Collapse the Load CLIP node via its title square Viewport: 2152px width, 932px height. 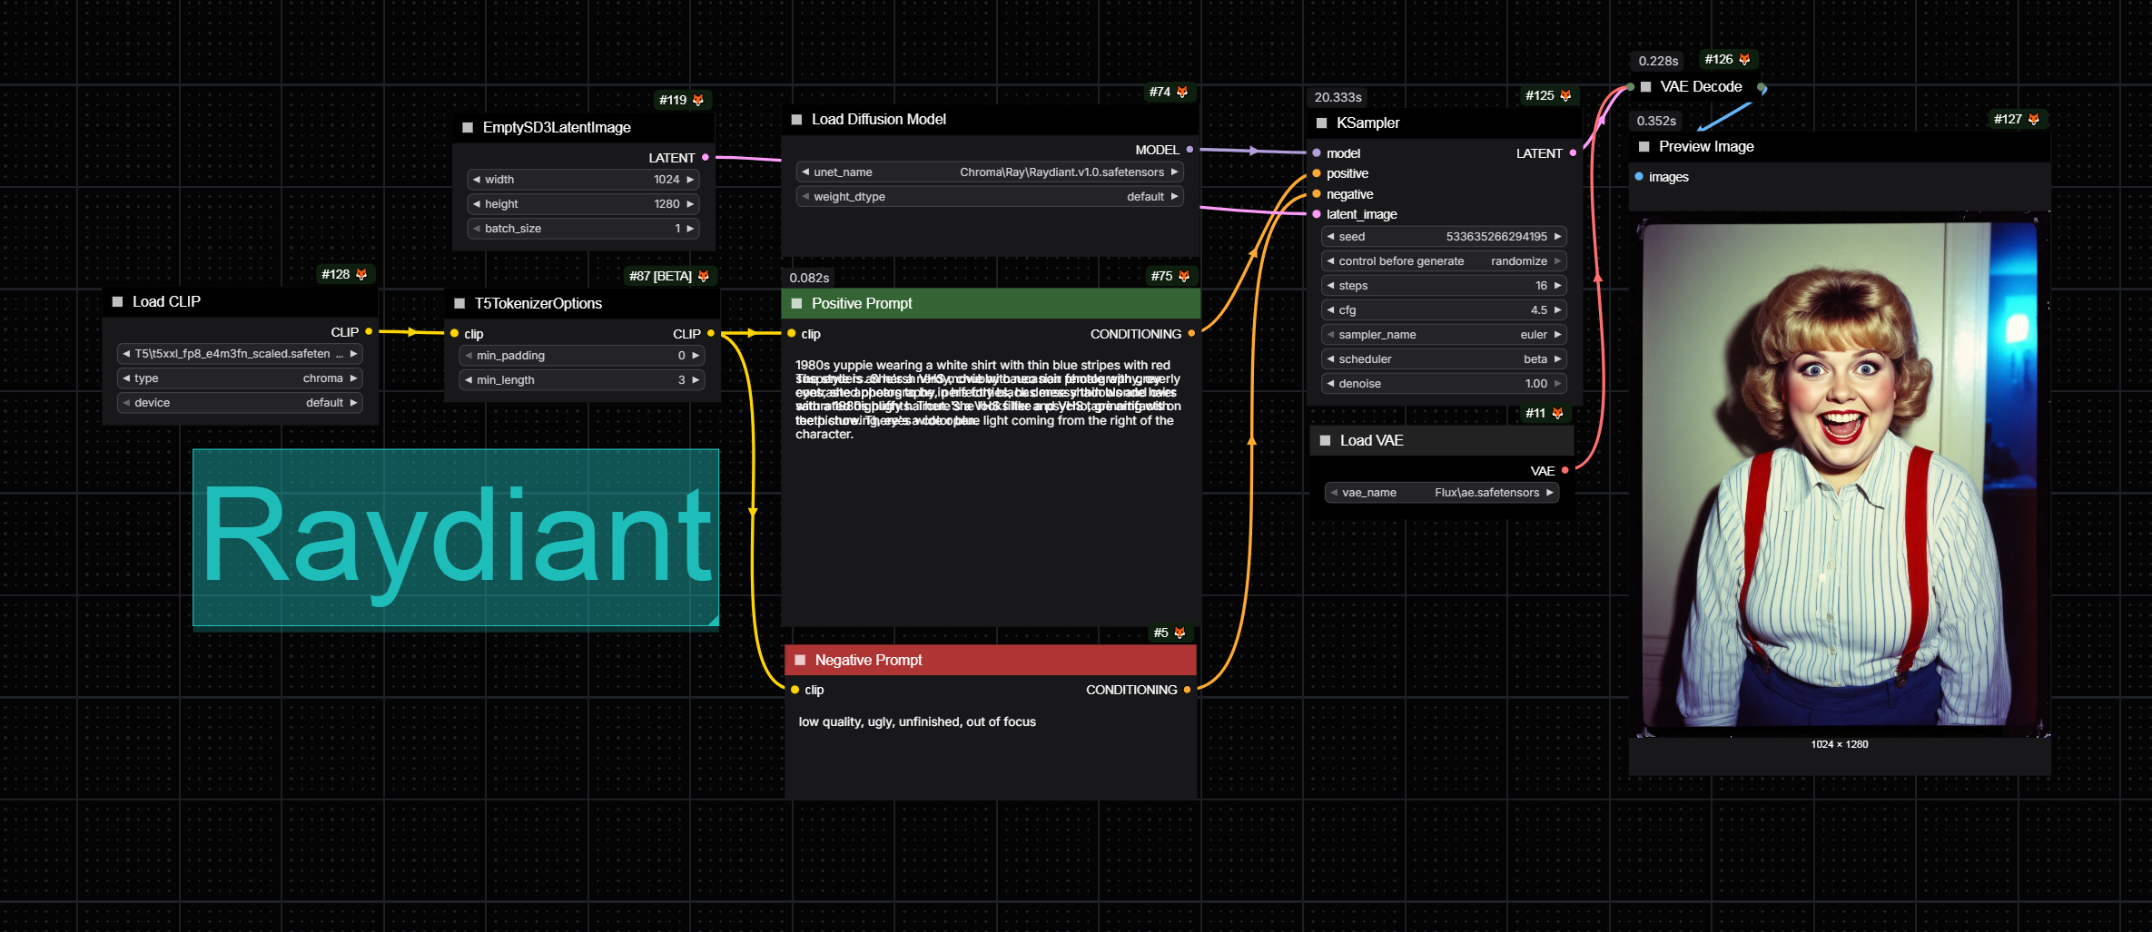(117, 301)
